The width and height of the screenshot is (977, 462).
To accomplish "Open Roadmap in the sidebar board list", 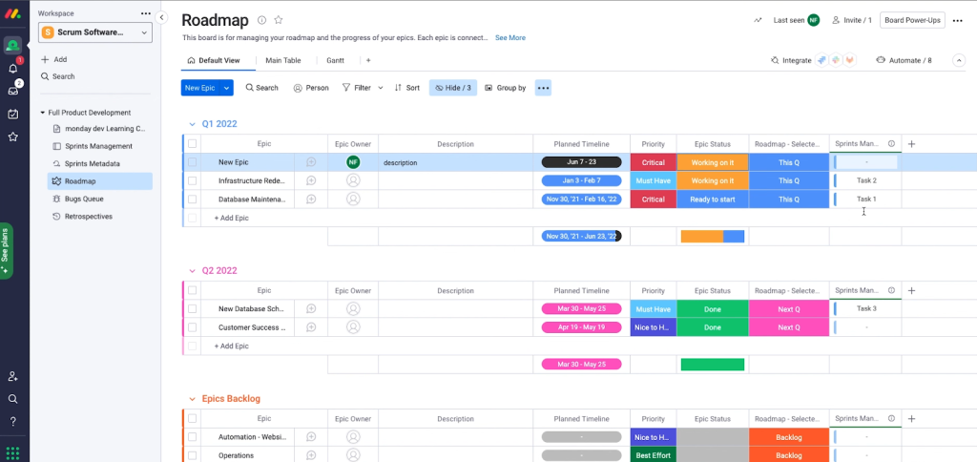I will (x=80, y=181).
